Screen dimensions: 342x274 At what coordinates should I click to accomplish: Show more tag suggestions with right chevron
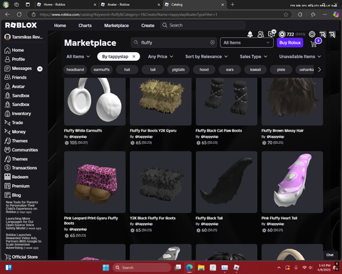[x=319, y=69]
